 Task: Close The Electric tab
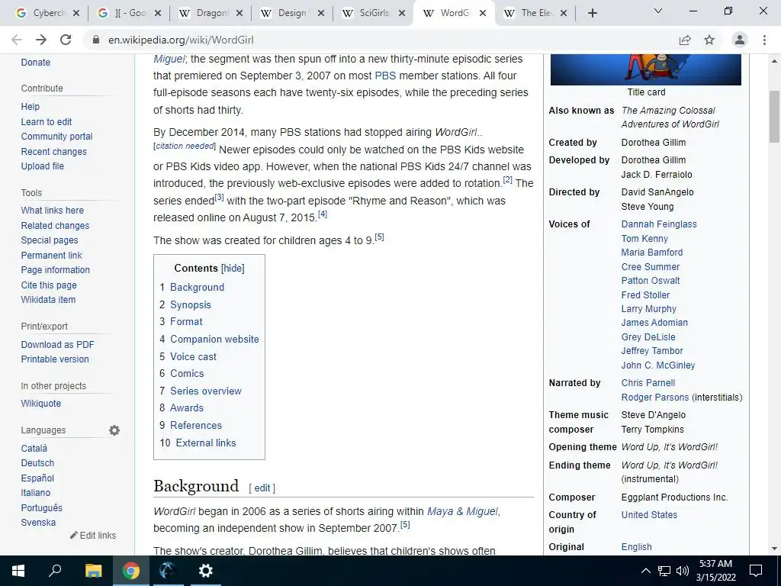click(x=564, y=13)
